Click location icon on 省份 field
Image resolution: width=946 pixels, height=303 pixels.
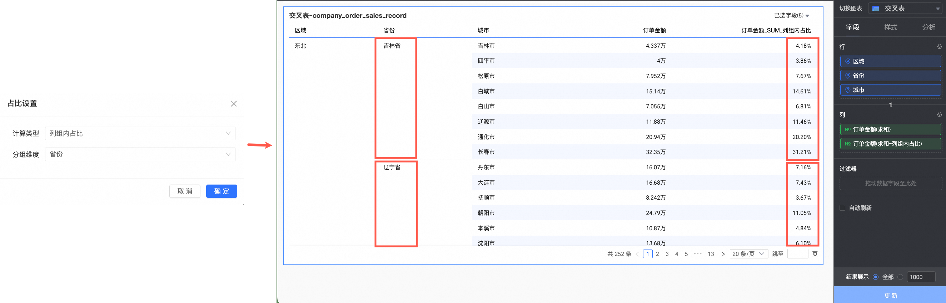[848, 76]
